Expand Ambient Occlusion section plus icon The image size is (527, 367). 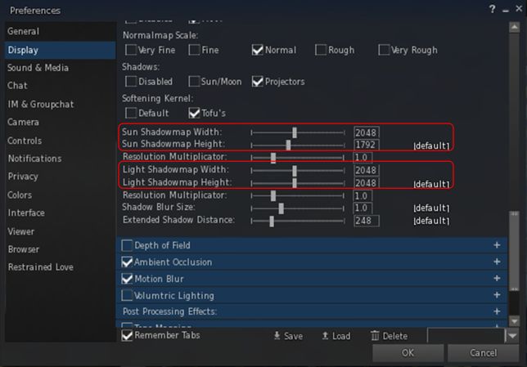click(x=497, y=262)
